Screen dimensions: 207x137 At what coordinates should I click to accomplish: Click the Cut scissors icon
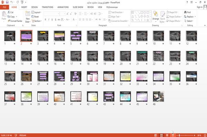pos(9,12)
